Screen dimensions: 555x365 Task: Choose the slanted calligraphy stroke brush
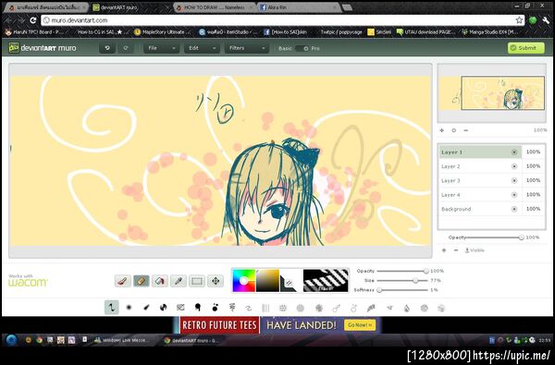click(x=146, y=308)
